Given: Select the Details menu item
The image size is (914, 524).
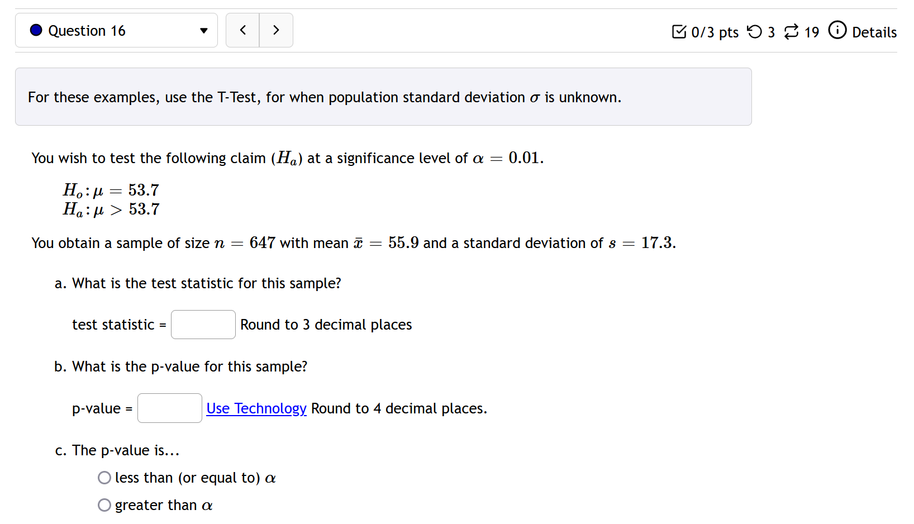Looking at the screenshot, I should point(874,32).
